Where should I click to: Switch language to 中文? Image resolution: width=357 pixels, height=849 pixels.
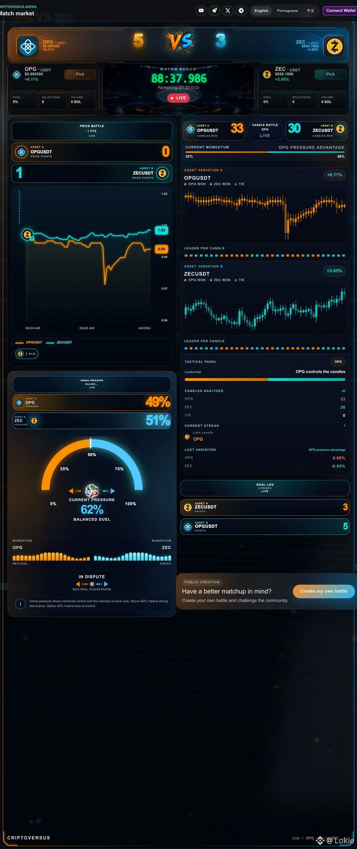[310, 10]
